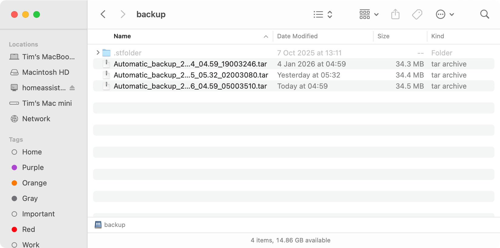Select Macintosh HD in sidebar
Screen dimensions: 500x248
pyautogui.click(x=45, y=72)
